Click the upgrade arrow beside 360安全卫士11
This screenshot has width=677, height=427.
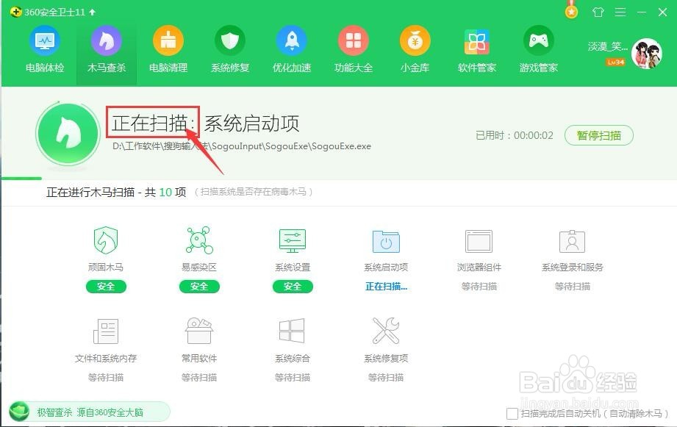(x=92, y=12)
